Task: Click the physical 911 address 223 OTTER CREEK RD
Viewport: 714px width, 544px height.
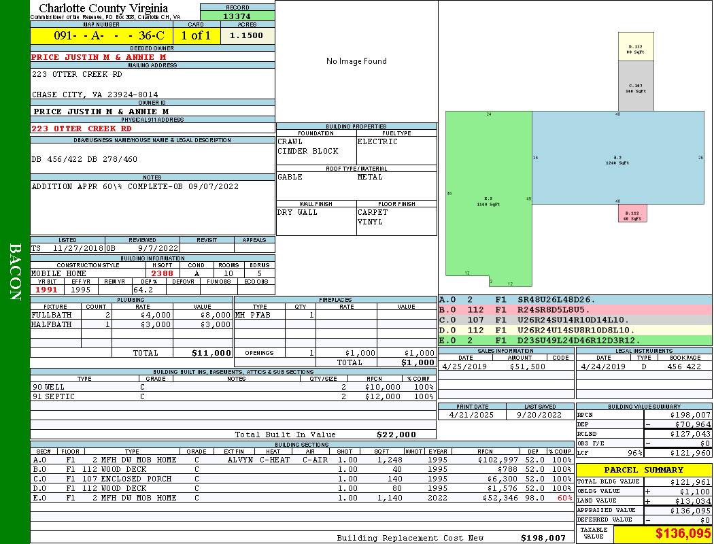Action: point(81,129)
